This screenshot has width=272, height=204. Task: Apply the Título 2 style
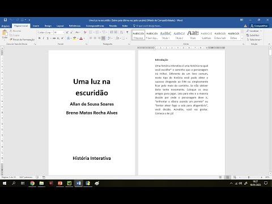point(179,35)
